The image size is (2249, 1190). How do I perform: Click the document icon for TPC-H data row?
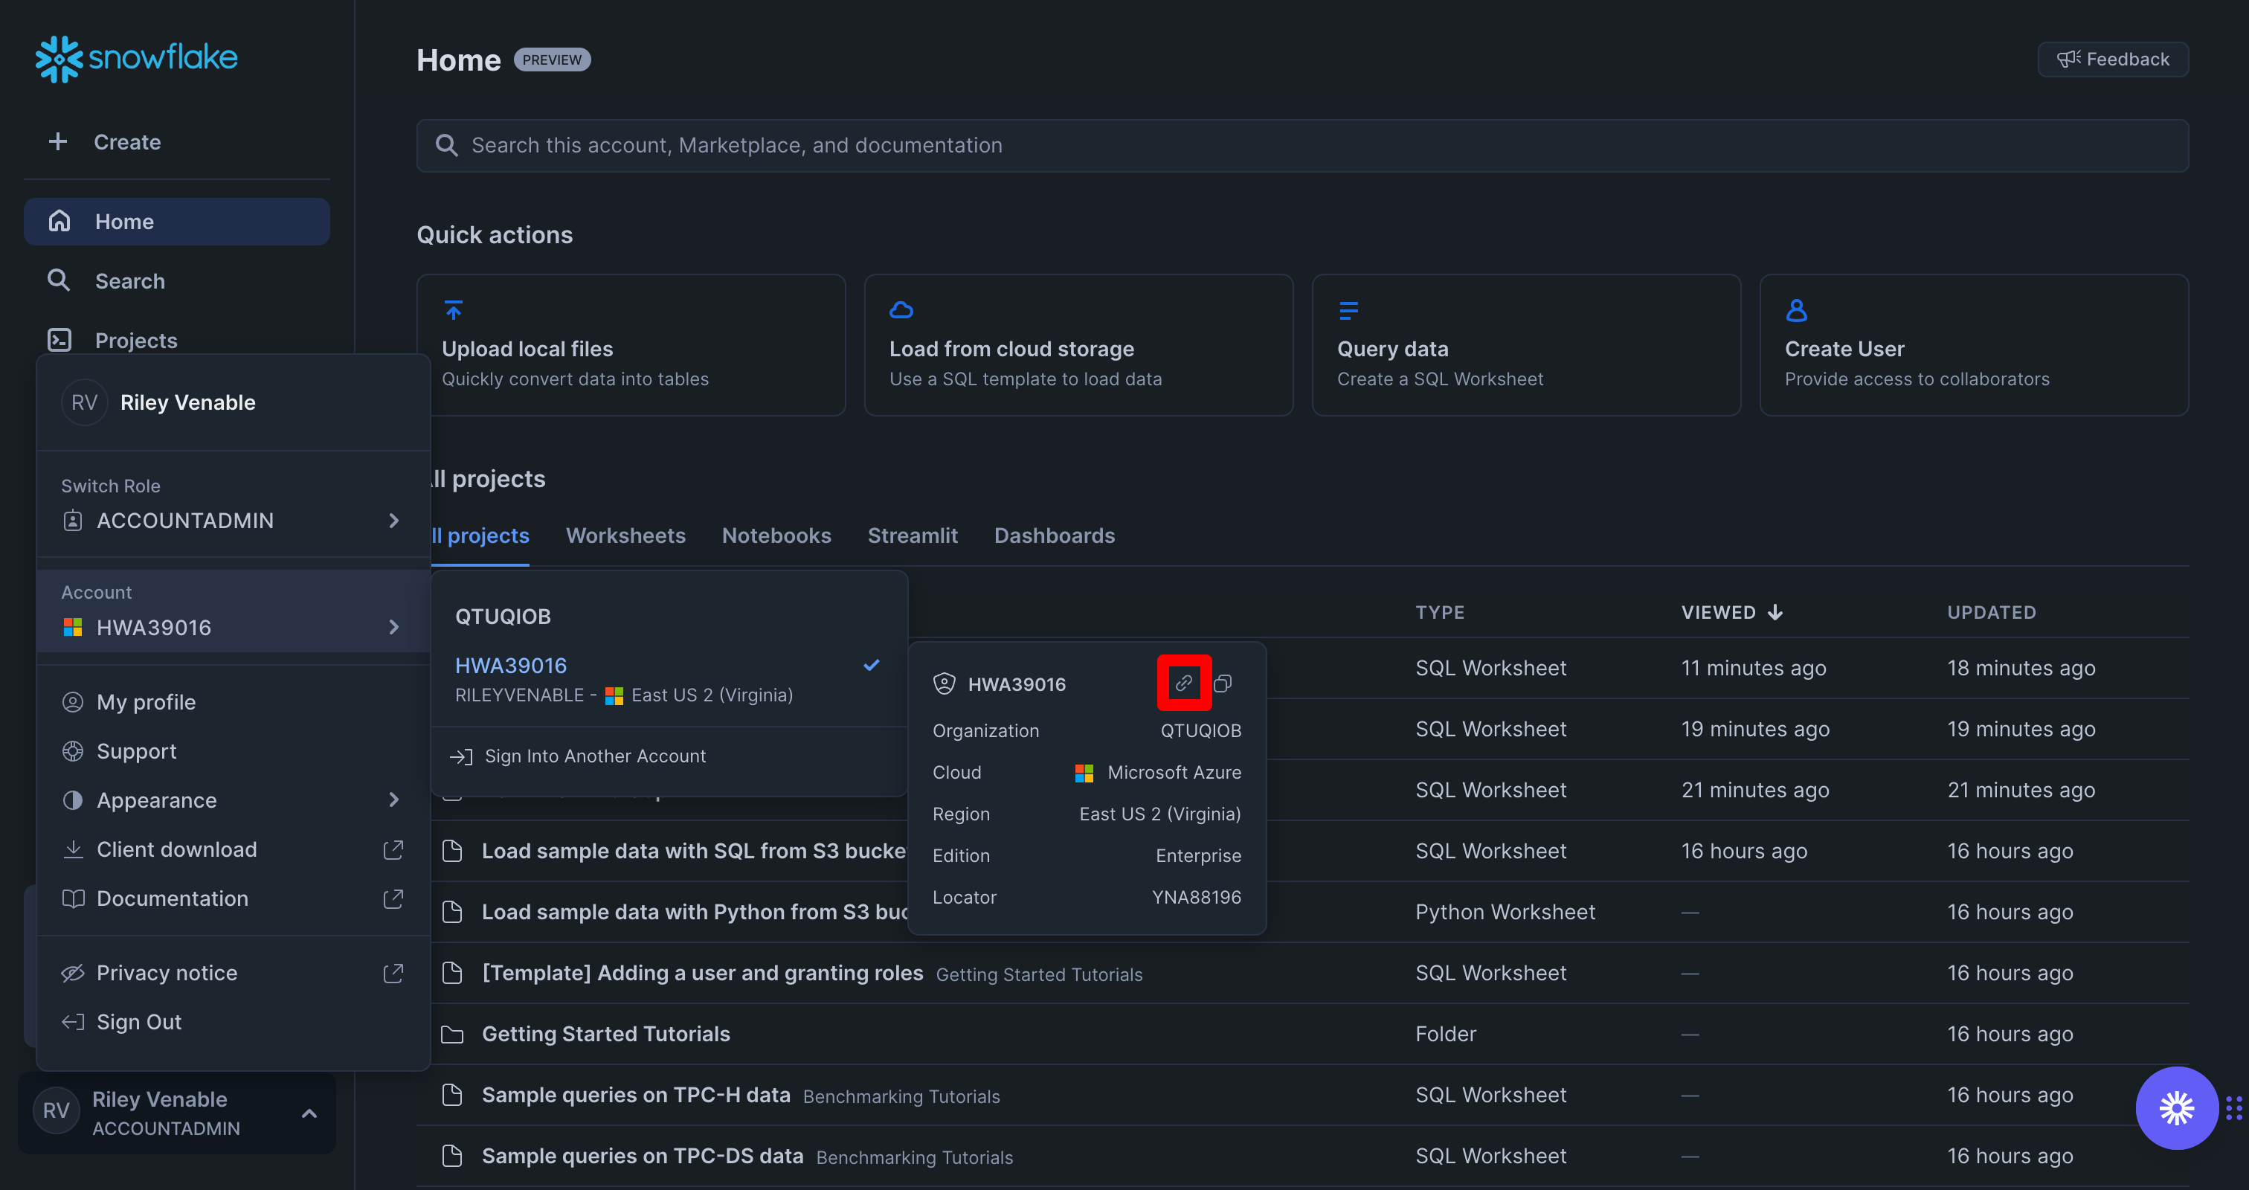coord(451,1094)
